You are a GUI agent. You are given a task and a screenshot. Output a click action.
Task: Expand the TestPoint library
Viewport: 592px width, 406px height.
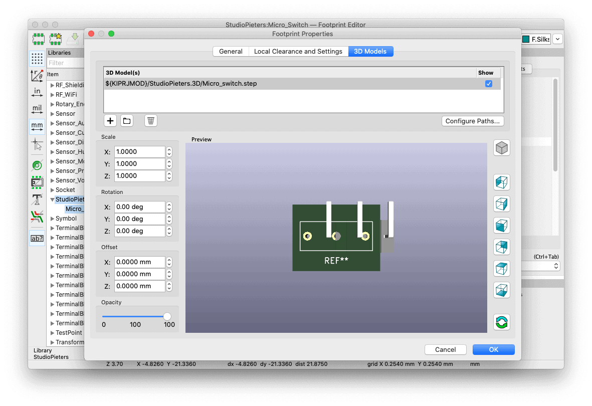[x=53, y=333]
